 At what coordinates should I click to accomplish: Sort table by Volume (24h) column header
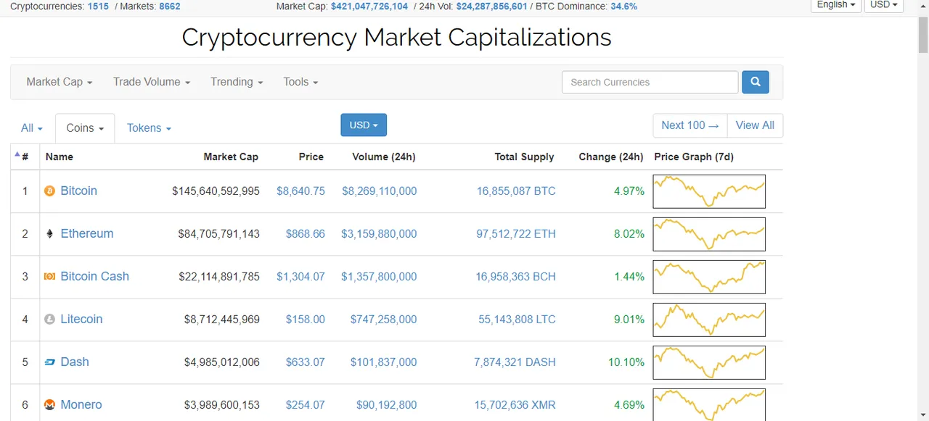coord(384,157)
